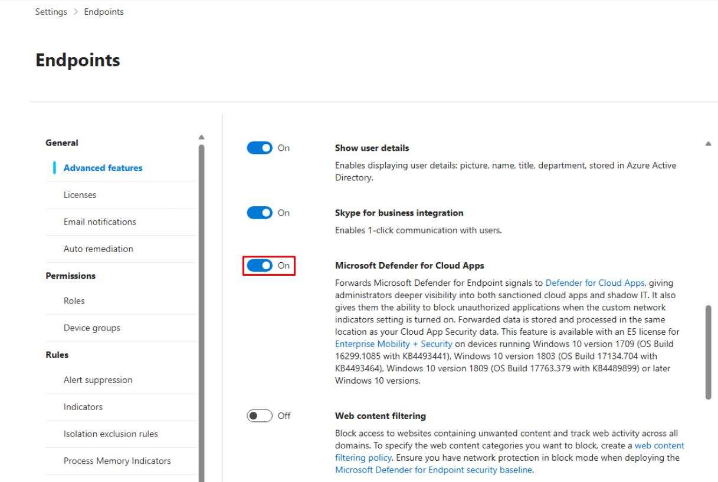
Task: Follow the Enterprise Mobility + Security link
Action: pyautogui.click(x=394, y=344)
